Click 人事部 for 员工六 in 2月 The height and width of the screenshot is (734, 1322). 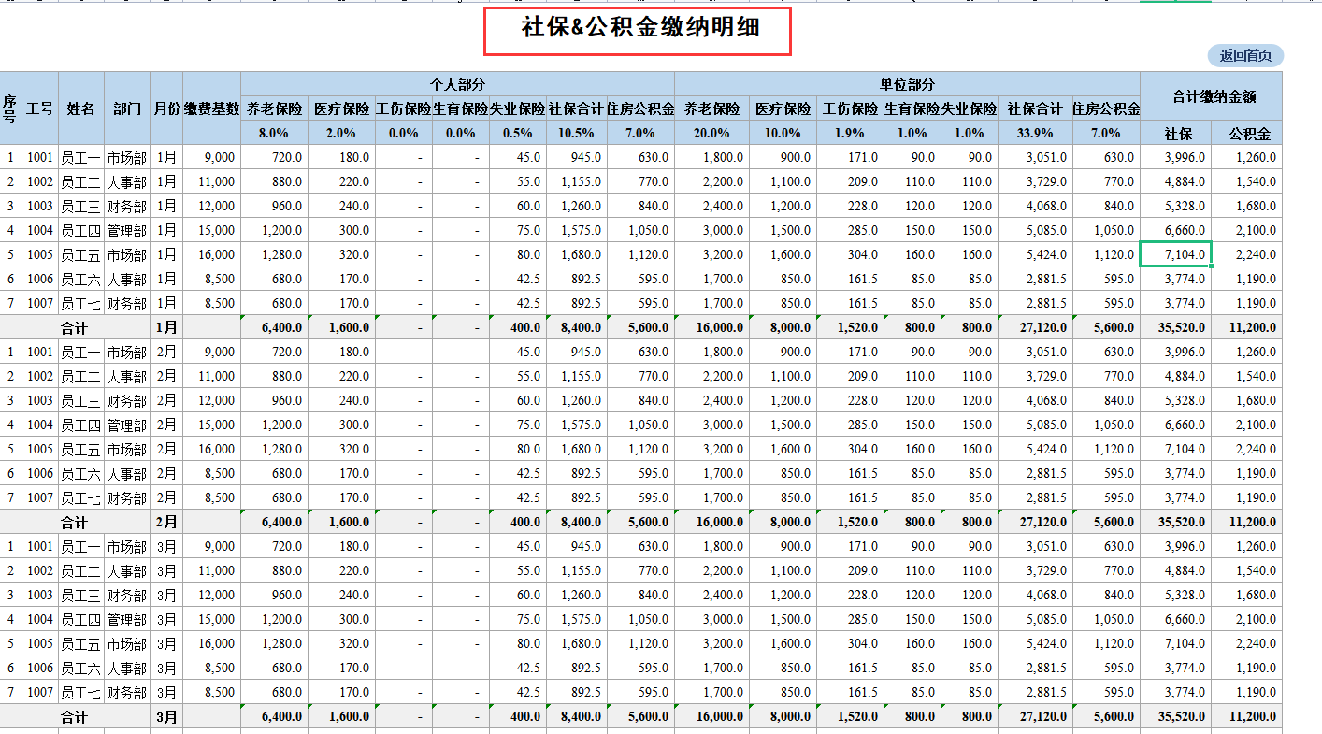click(x=127, y=473)
